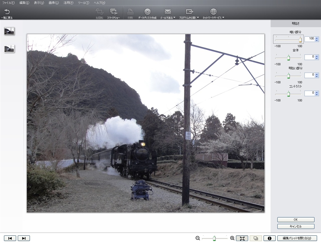Screen dimensions: 321x243
Task: Click the キャンセル button
Action: tap(296, 226)
